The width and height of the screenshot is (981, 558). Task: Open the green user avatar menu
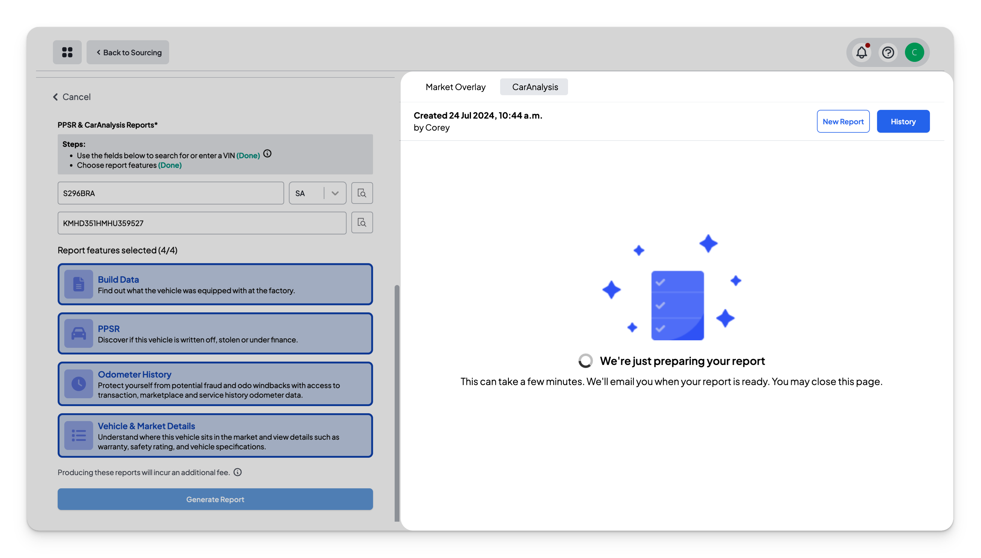(x=914, y=52)
